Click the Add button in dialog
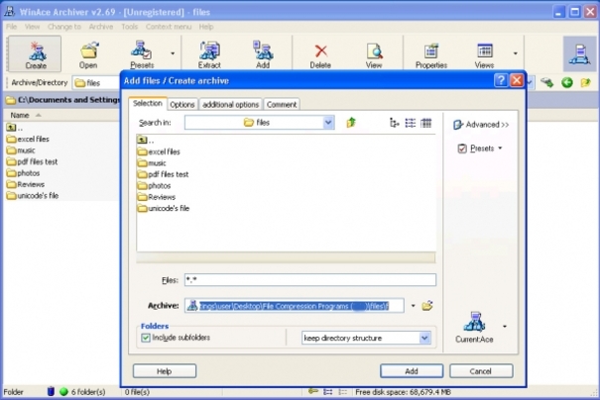600x400 pixels. (x=412, y=371)
